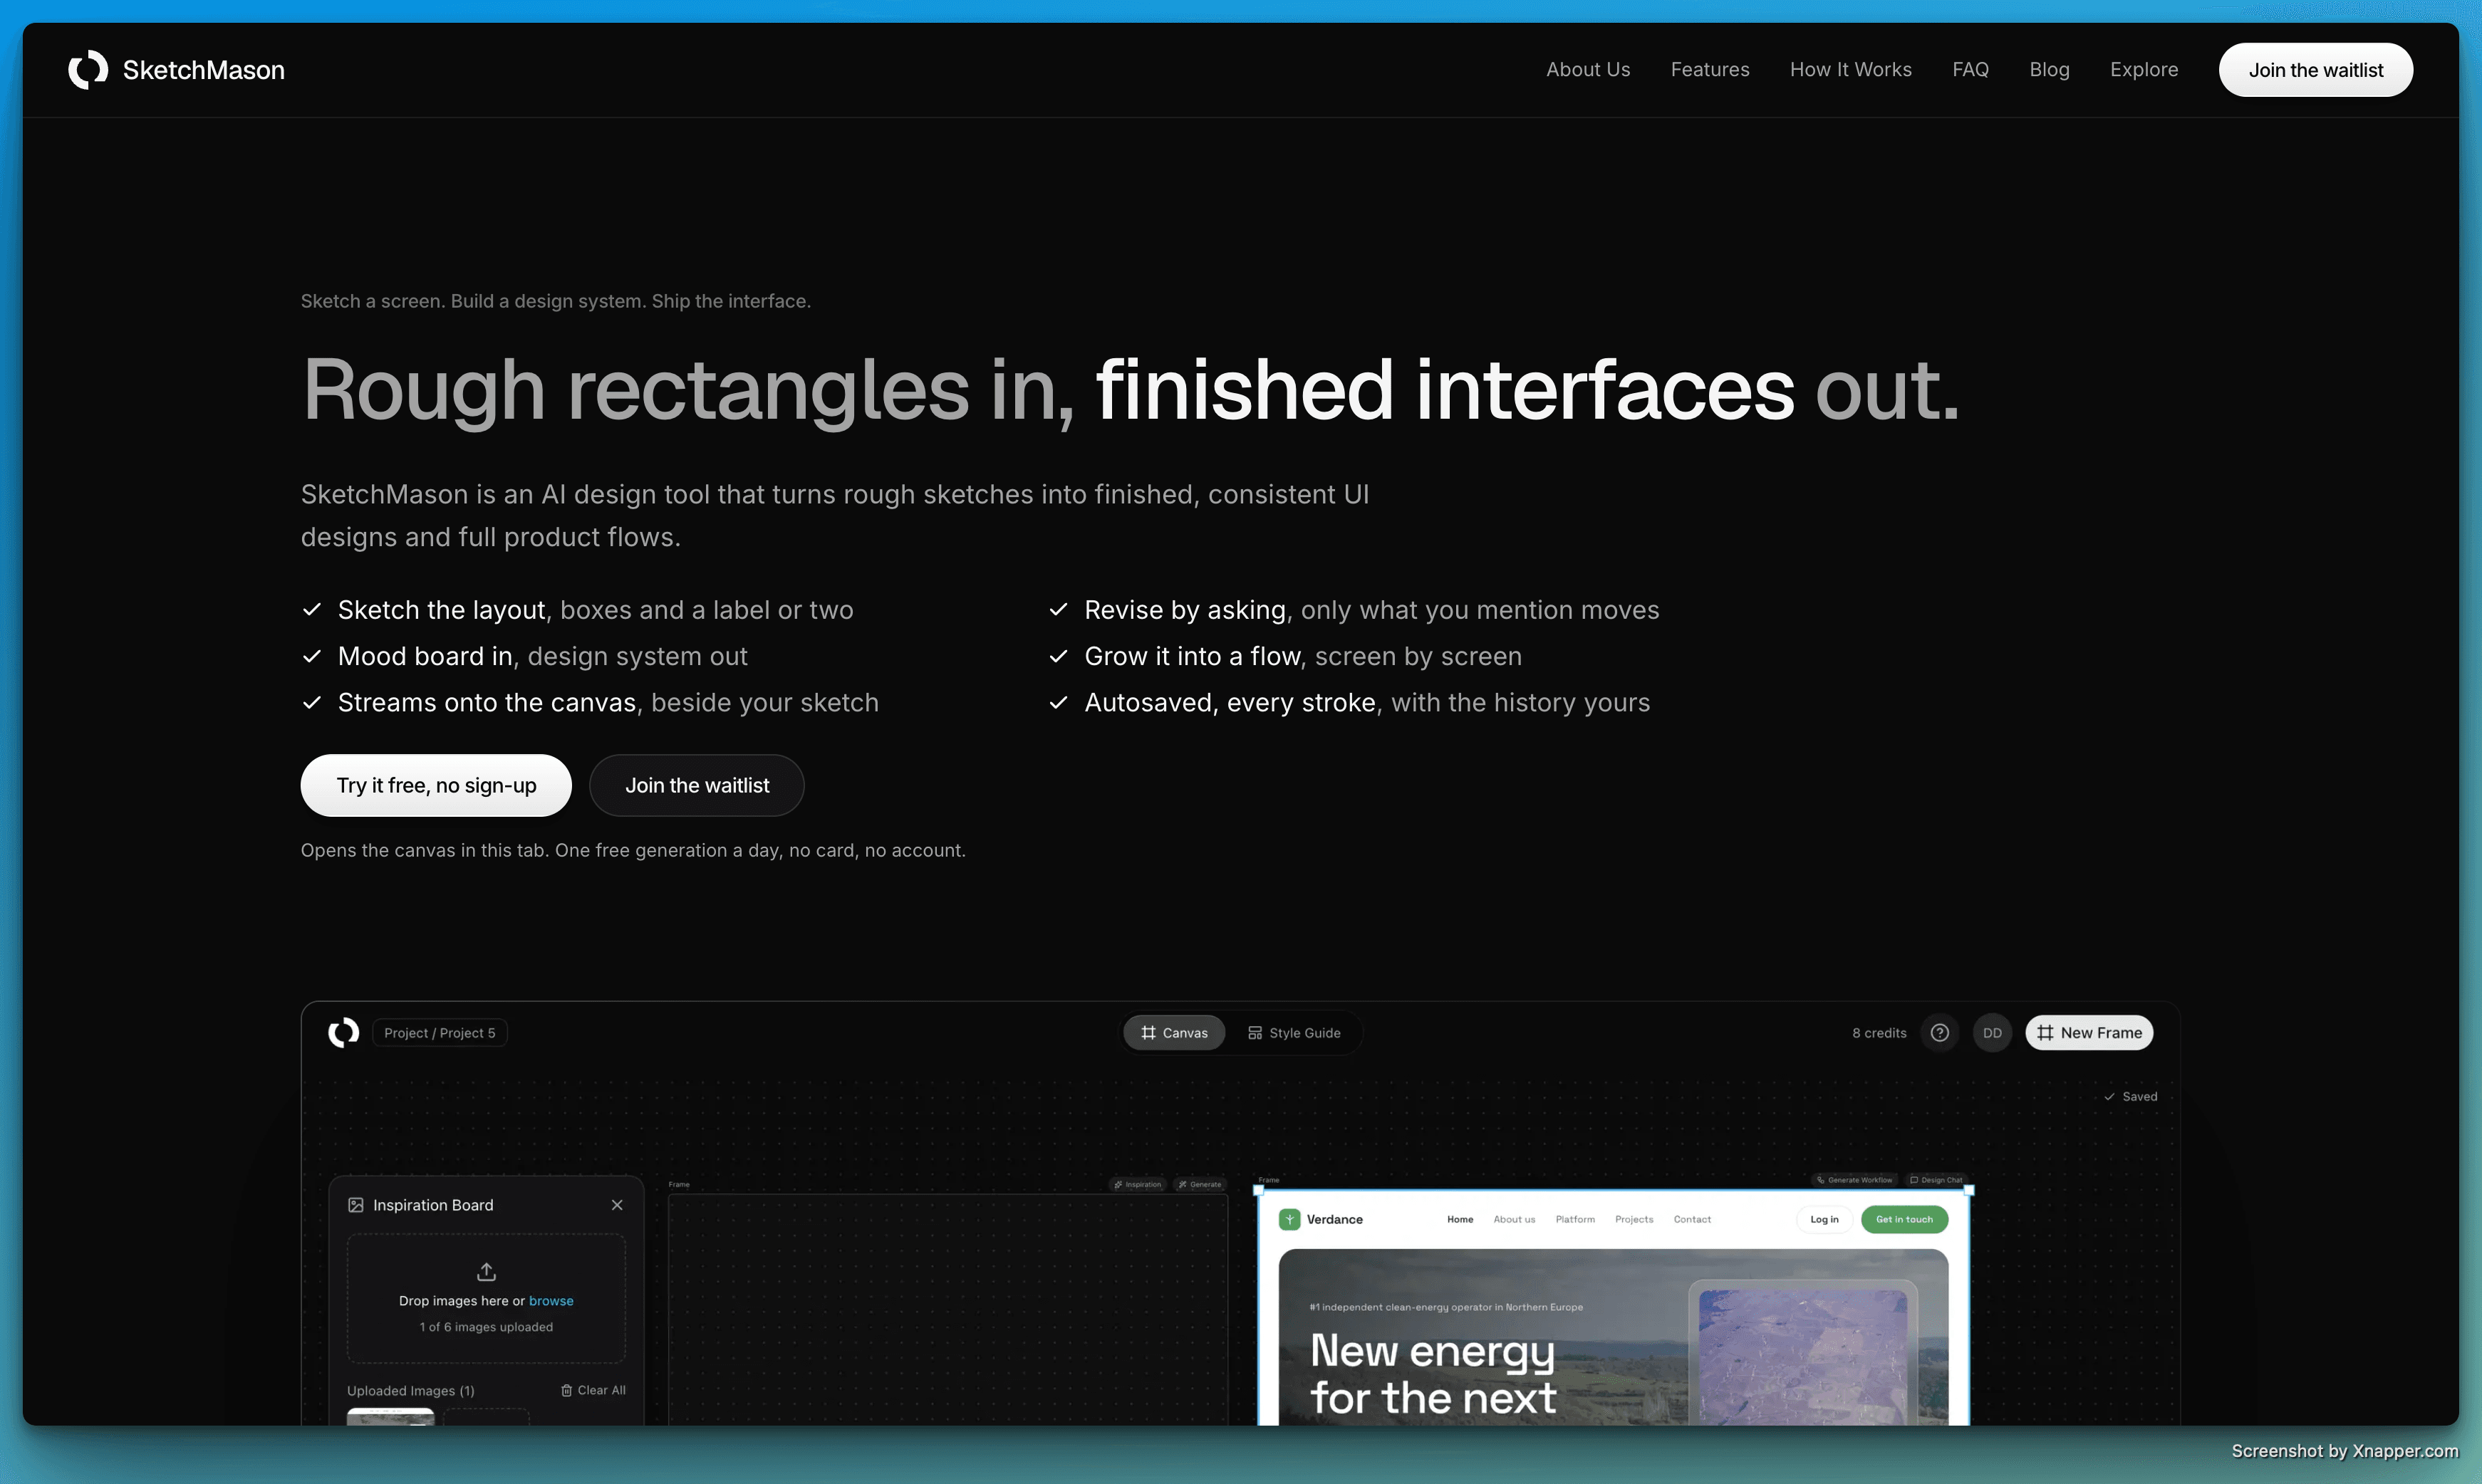This screenshot has width=2482, height=1484.
Task: Click Generate Workflow above the Verdance frame
Action: (x=1854, y=1180)
